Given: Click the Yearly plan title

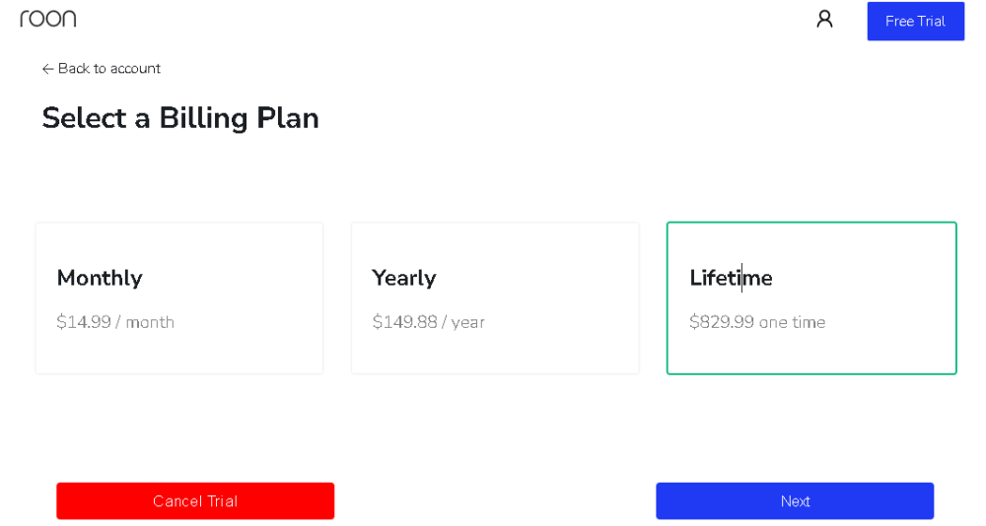Looking at the screenshot, I should (x=404, y=278).
